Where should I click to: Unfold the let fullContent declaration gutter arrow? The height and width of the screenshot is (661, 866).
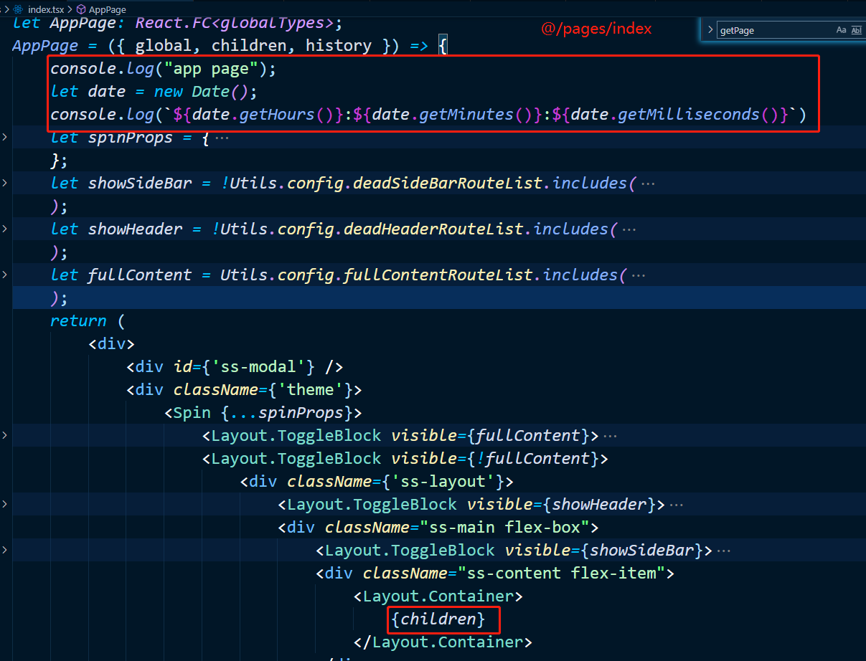pos(6,275)
